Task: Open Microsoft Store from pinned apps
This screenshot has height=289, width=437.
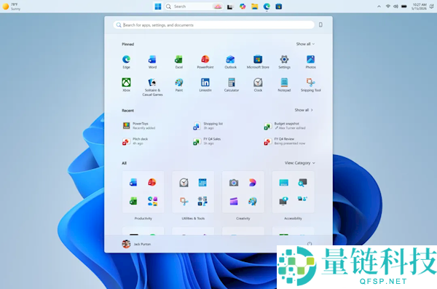Action: 258,62
